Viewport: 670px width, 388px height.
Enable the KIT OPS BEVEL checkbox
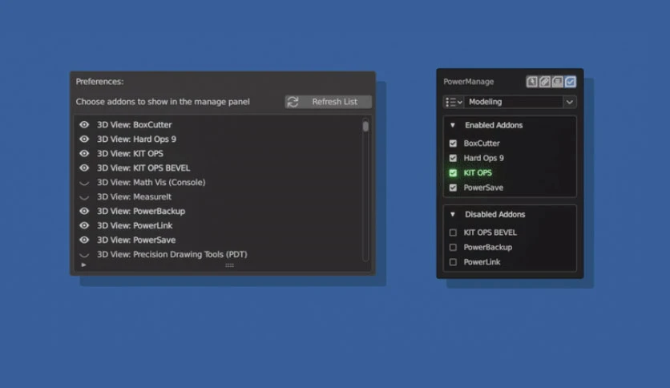[x=453, y=232]
